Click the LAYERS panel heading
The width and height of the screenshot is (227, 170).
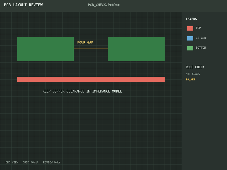(x=191, y=19)
